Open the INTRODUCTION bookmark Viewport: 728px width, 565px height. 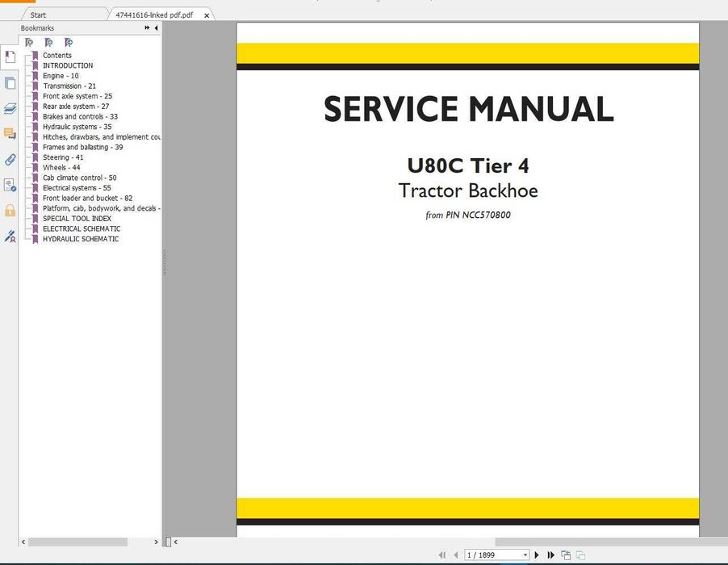68,65
